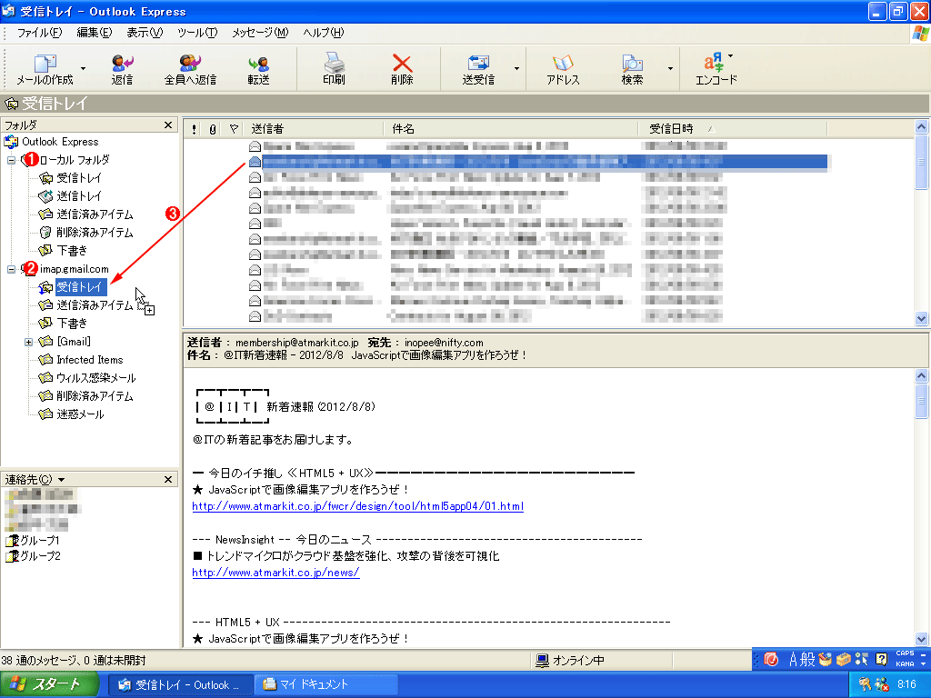Click the message list scroll up arrow

click(921, 127)
